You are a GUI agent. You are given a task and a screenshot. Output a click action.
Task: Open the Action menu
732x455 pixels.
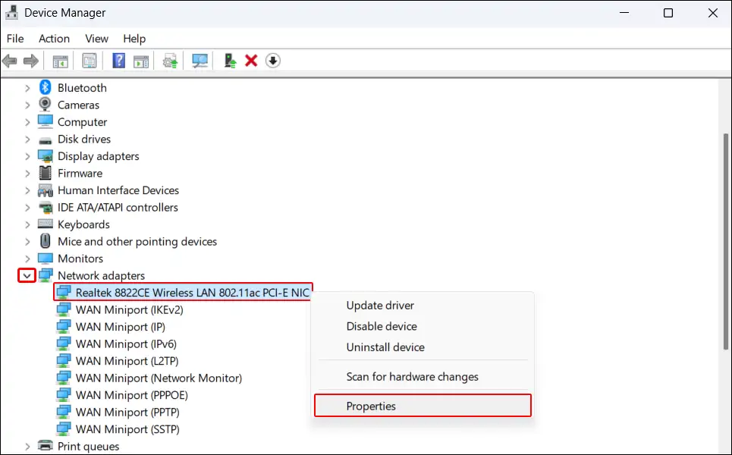tap(54, 39)
